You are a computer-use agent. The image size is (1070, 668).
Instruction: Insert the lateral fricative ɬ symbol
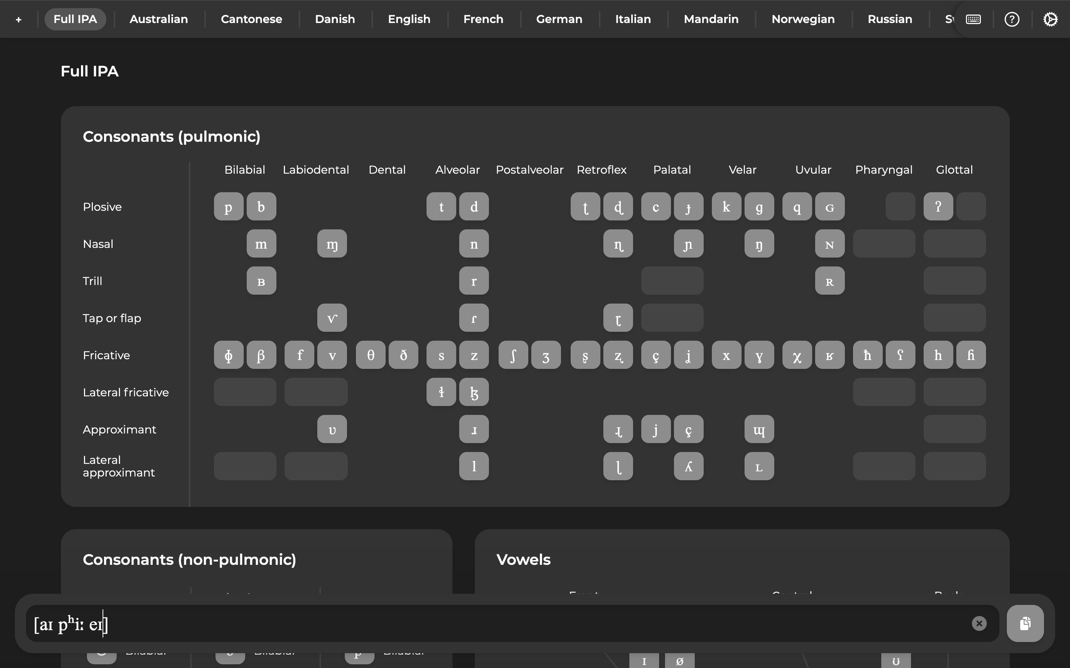[x=441, y=392]
